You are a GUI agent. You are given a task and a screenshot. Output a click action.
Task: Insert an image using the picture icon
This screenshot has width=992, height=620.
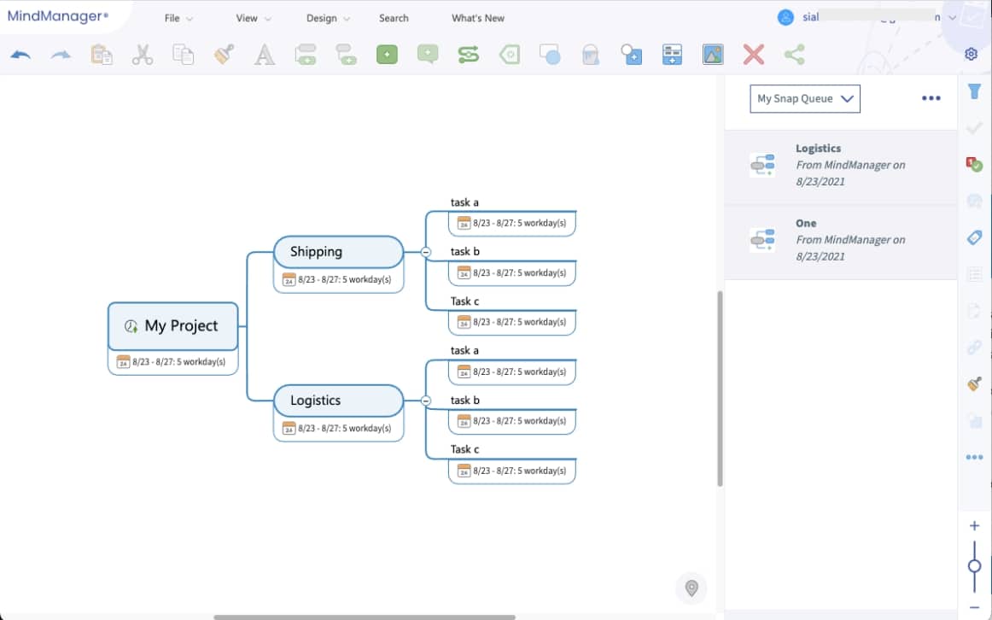713,56
